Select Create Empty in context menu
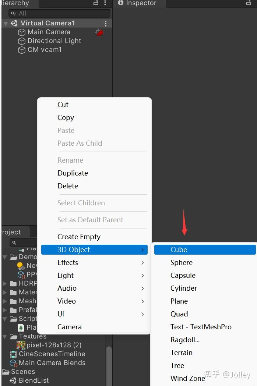 coord(79,237)
